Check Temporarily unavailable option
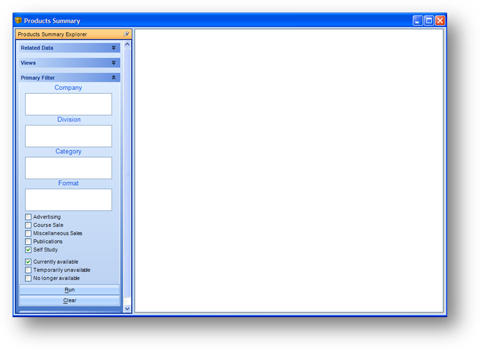 [x=28, y=271]
